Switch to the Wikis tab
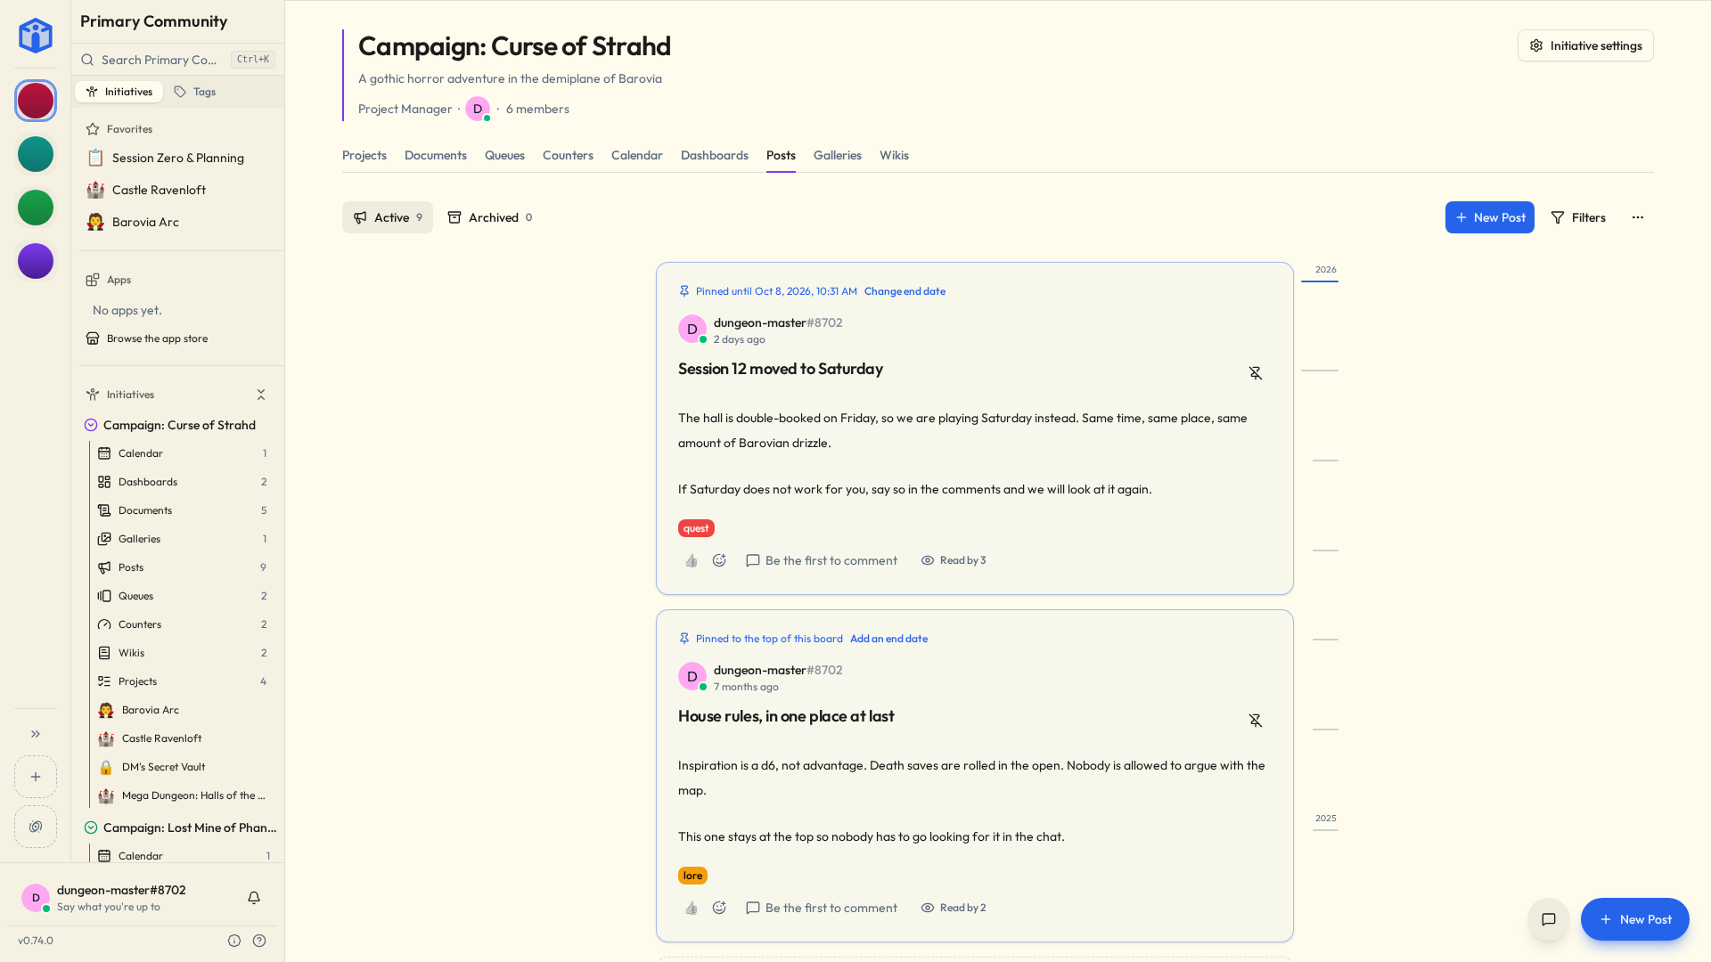Viewport: 1711px width, 962px height. pyautogui.click(x=894, y=155)
